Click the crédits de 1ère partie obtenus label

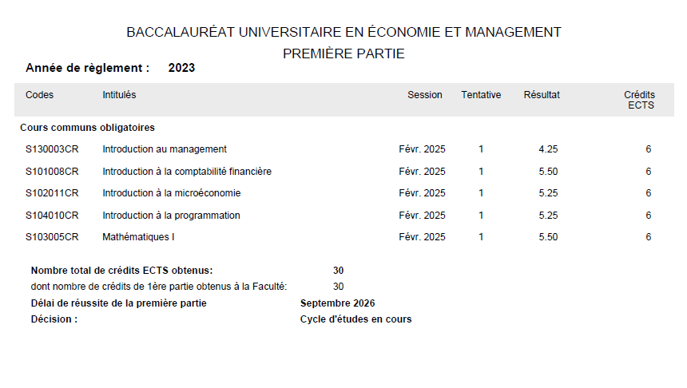tap(159, 286)
